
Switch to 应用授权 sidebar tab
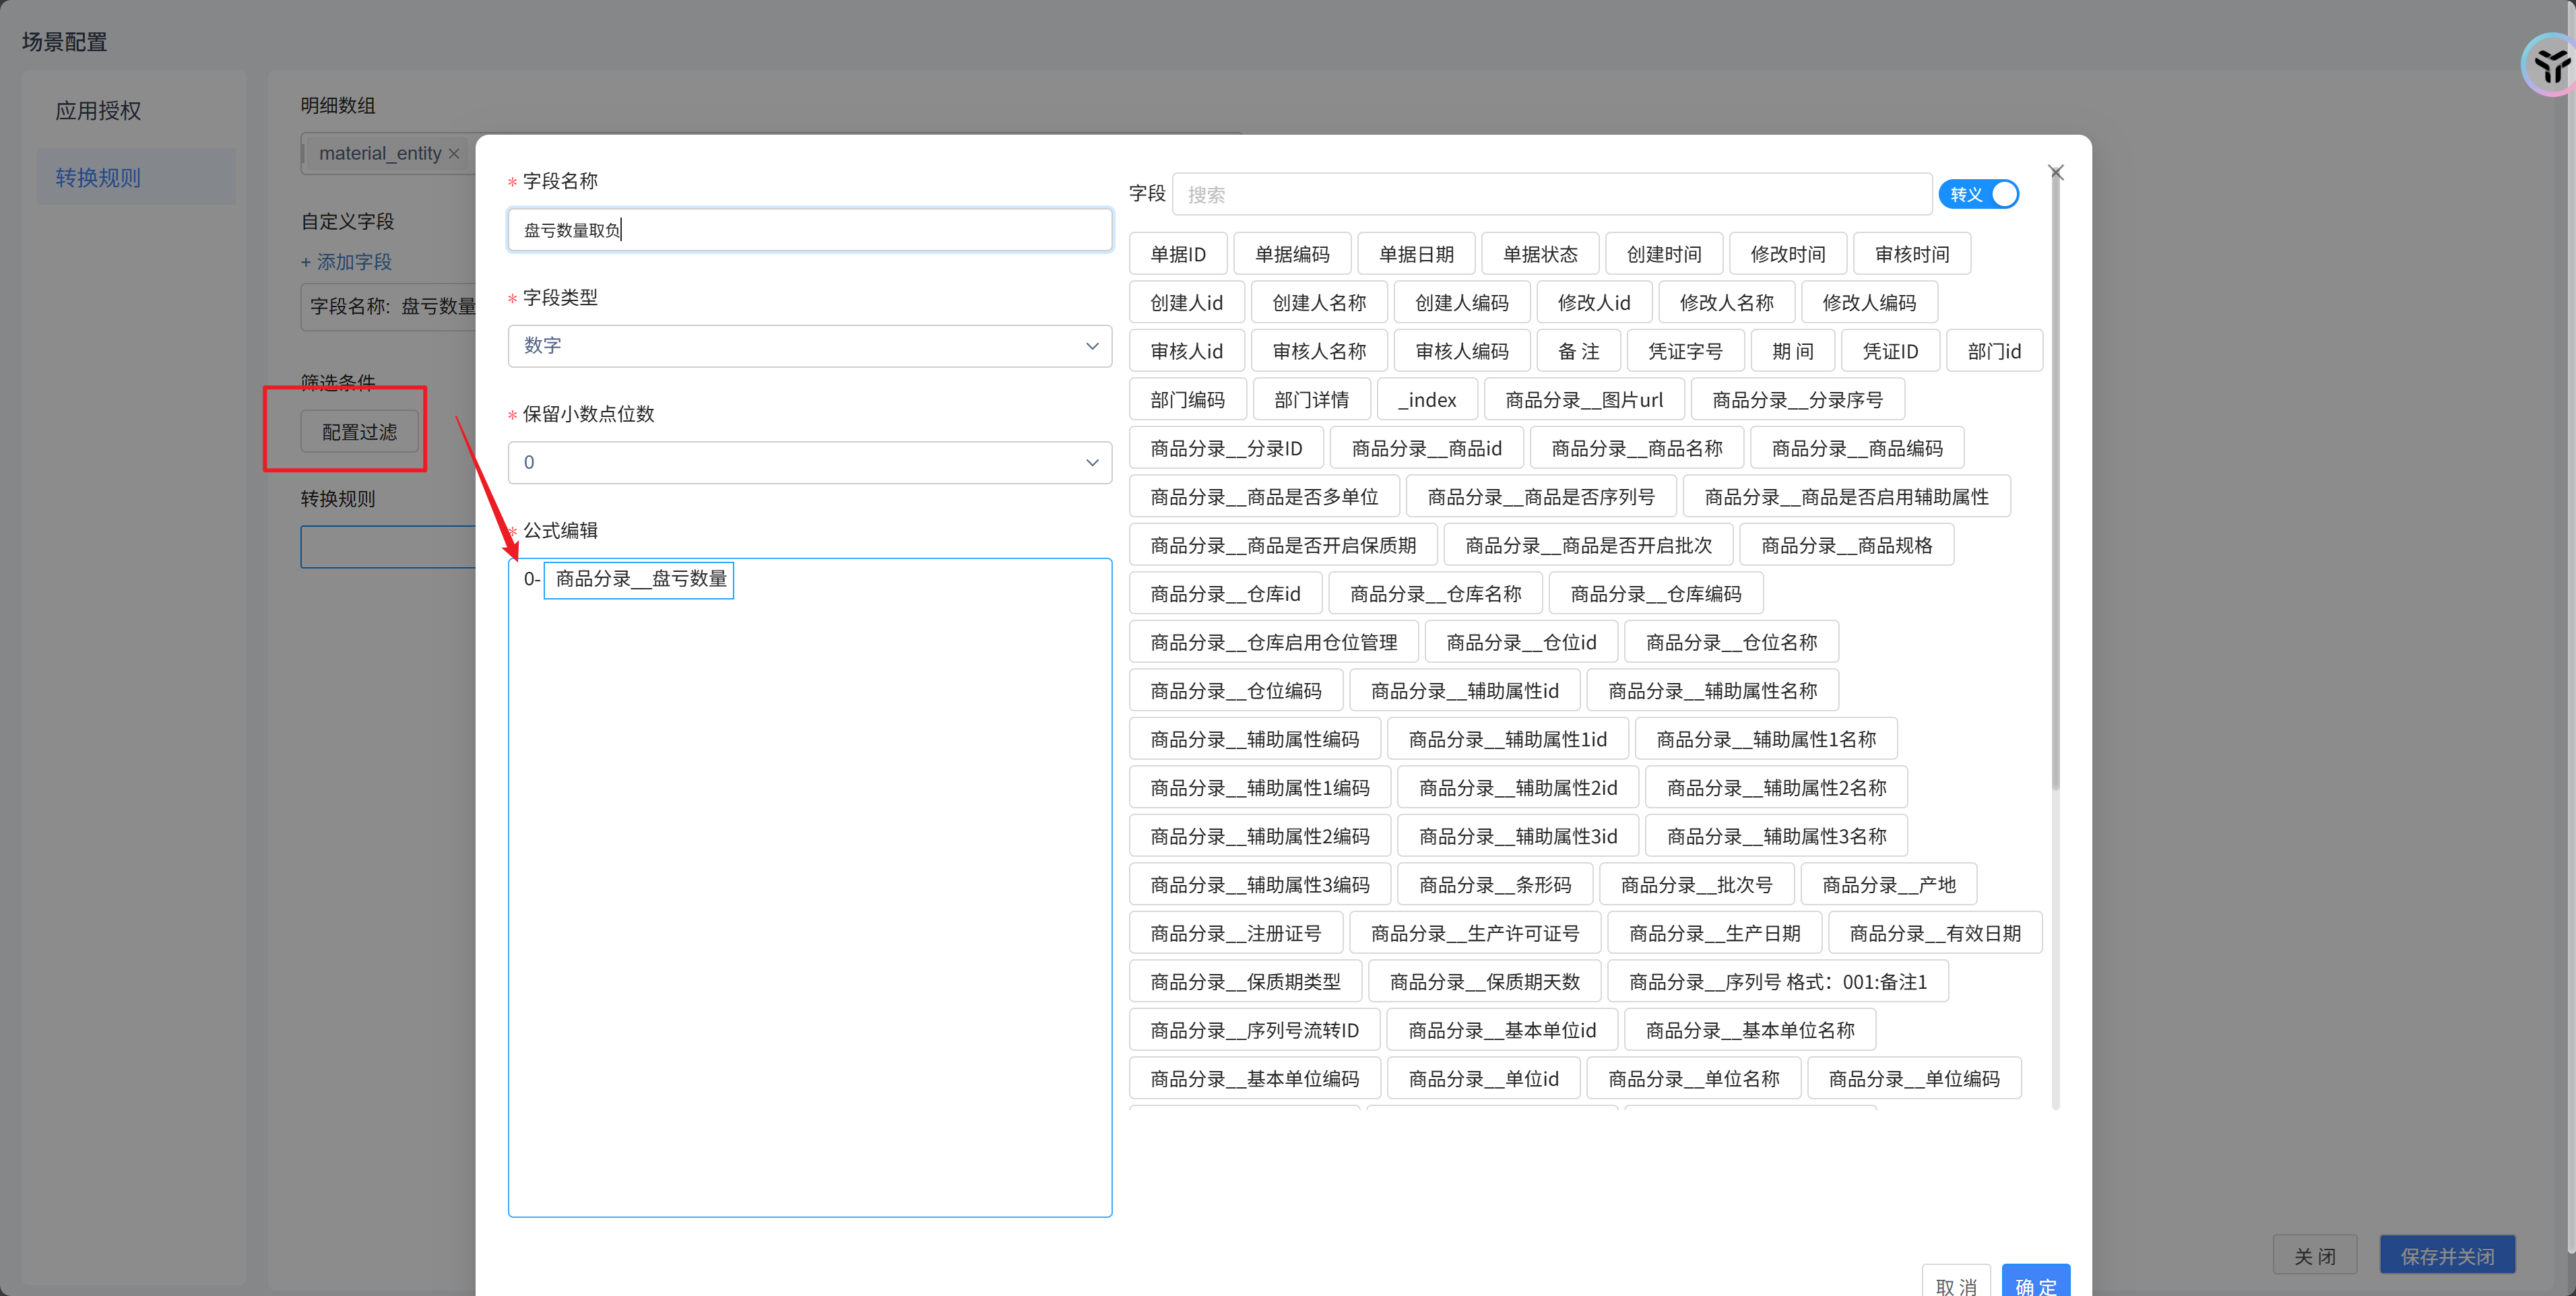[98, 111]
